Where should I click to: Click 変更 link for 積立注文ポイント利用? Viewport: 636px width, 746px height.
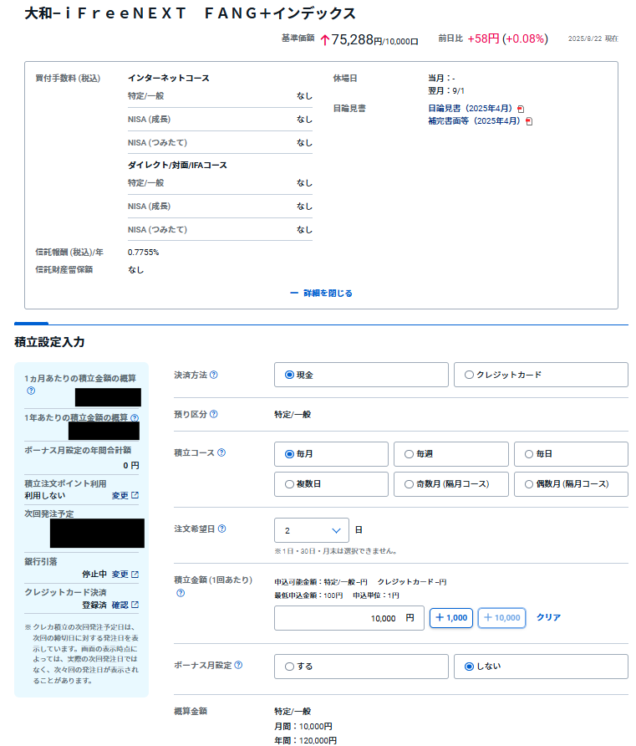(120, 495)
